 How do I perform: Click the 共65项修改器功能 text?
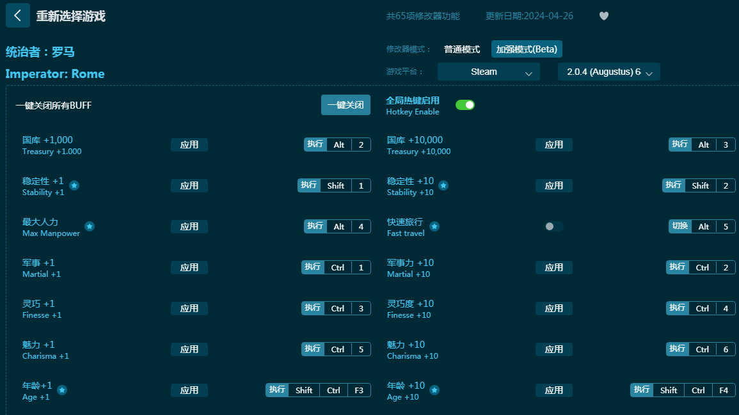(x=423, y=16)
